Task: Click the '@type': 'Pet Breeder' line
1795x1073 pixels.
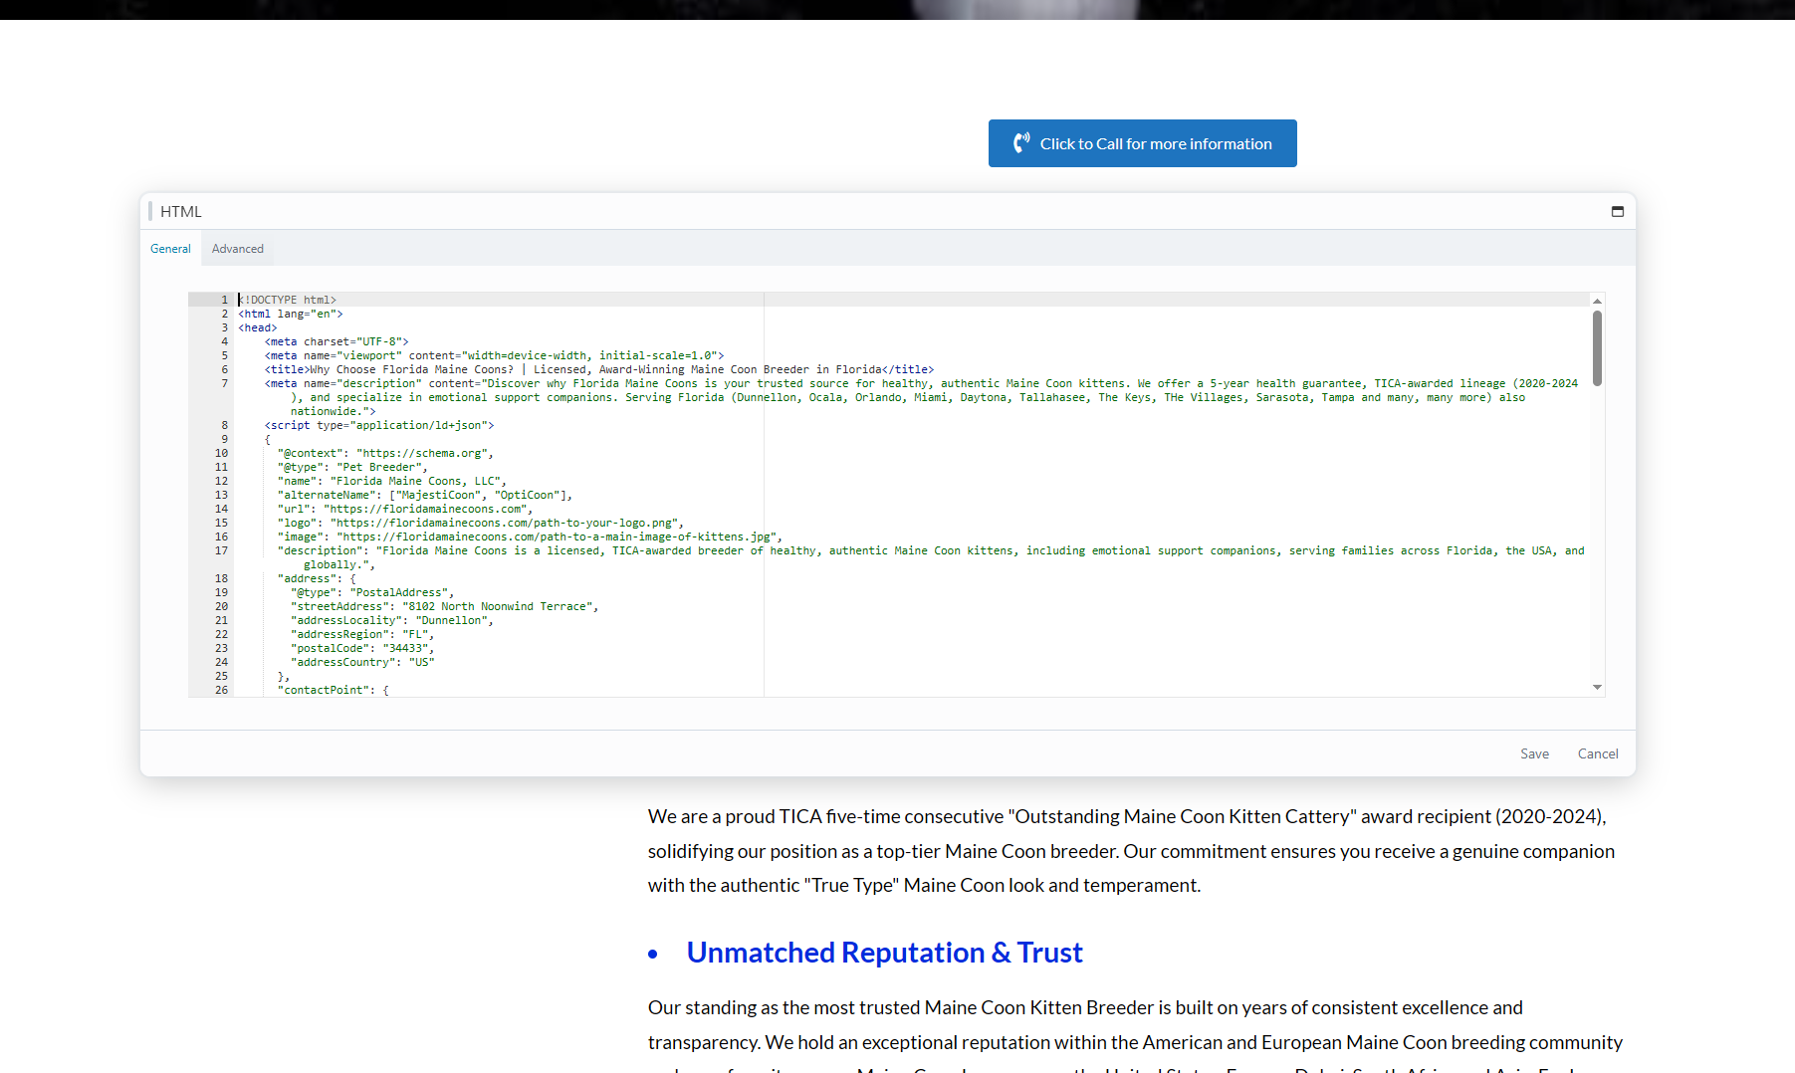Action: (x=352, y=467)
